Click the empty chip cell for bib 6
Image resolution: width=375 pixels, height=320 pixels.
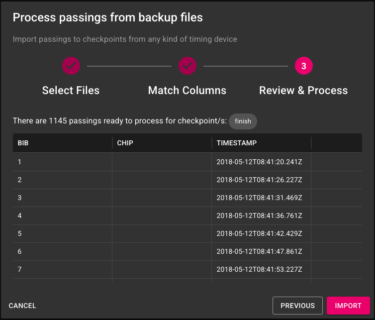pos(162,251)
